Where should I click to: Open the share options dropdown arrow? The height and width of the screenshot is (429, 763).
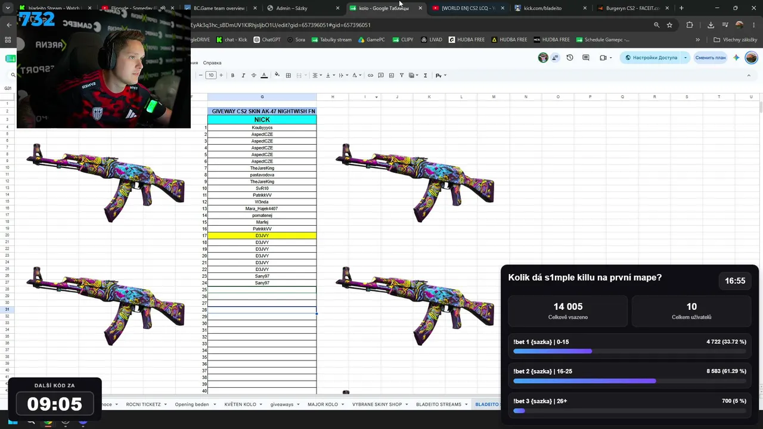point(686,58)
